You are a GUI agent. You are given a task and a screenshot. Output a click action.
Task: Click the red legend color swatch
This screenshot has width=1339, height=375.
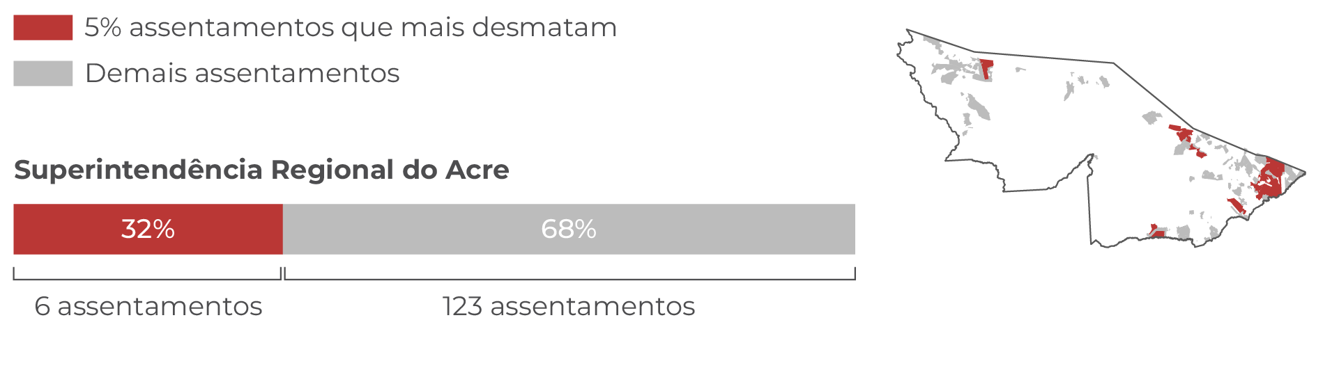tap(43, 28)
